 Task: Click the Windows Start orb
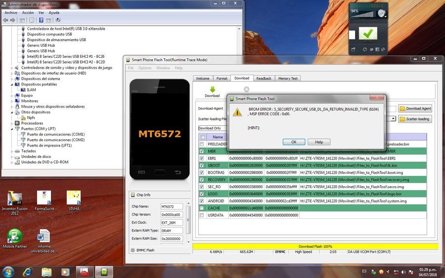click(x=8, y=272)
